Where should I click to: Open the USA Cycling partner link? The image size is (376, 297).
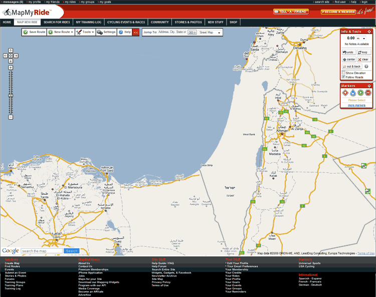[306, 266]
